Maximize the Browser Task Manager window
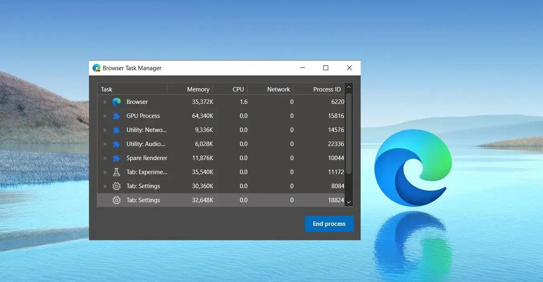This screenshot has width=543, height=282. (326, 68)
